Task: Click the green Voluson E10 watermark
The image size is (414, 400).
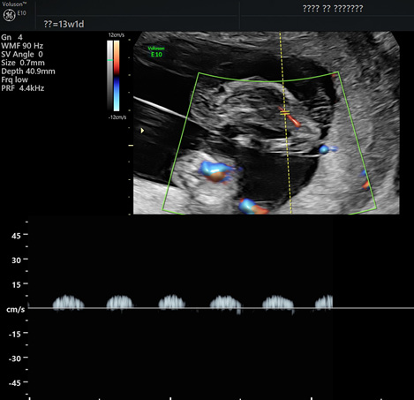Action: (156, 51)
